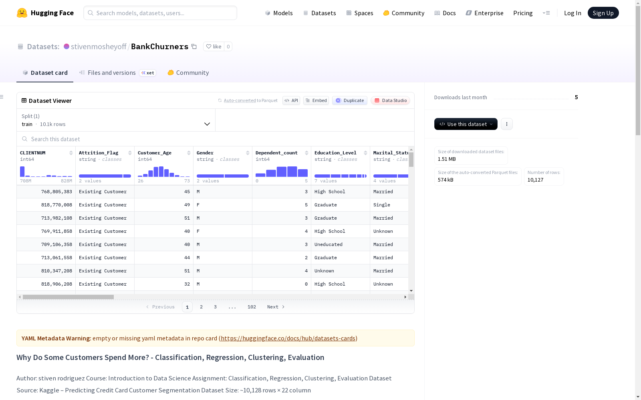The height and width of the screenshot is (400, 641).
Task: Click the Sign Up button
Action: 603,13
